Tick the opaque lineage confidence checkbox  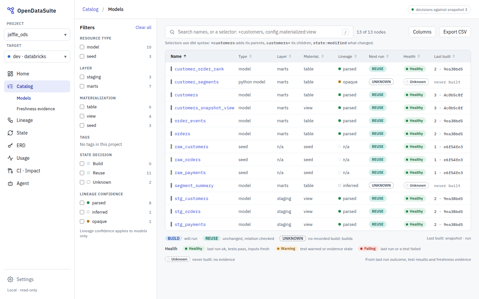tap(82, 222)
